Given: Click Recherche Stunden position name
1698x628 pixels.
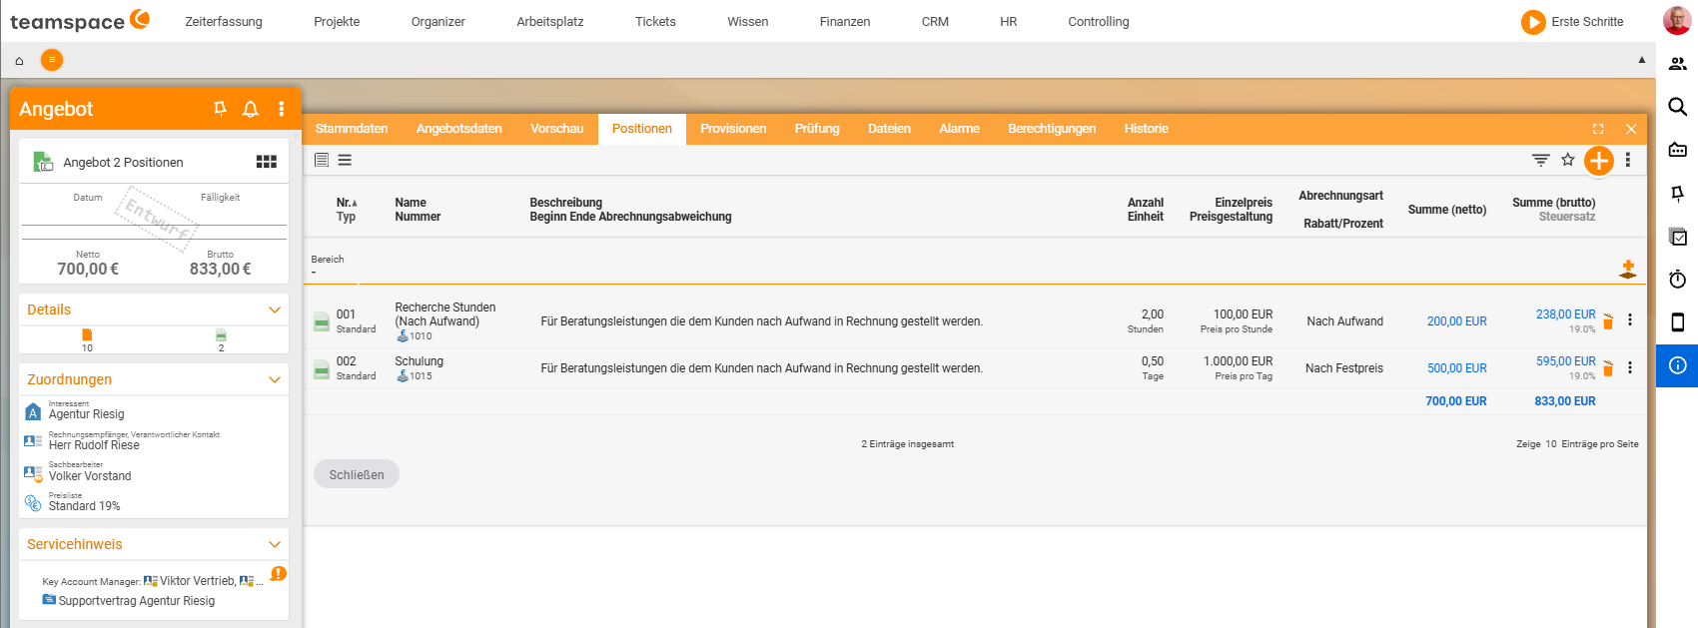Looking at the screenshot, I should tap(445, 314).
